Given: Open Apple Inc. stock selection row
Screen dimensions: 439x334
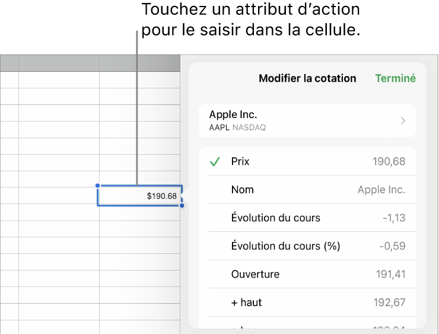Looking at the screenshot, I should click(307, 120).
